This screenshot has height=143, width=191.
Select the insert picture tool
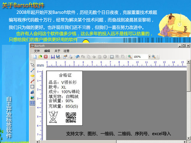[32, 98]
